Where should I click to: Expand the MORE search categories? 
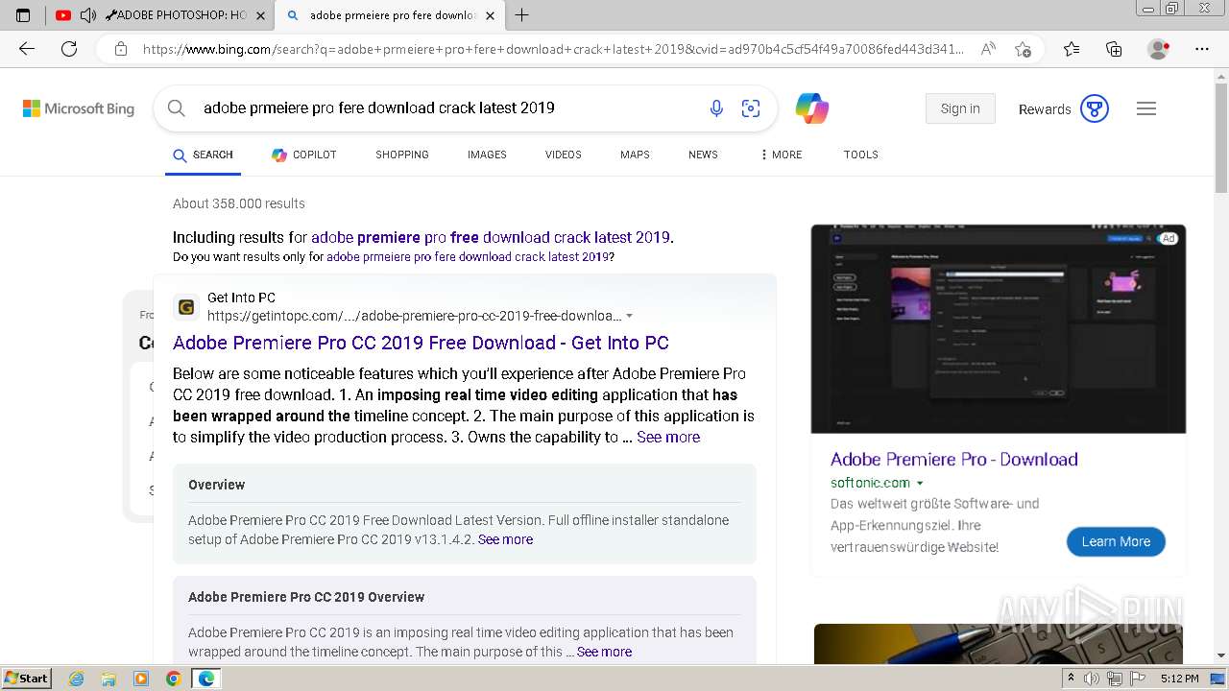click(x=781, y=155)
